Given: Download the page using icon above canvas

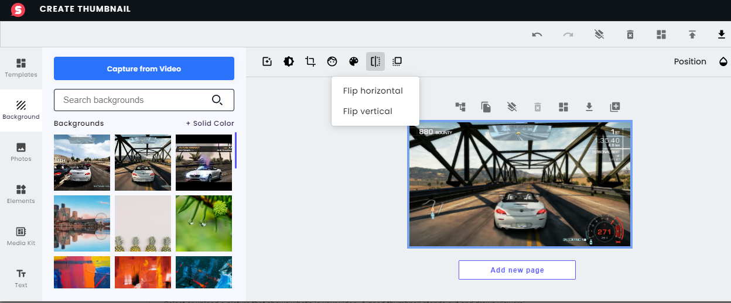Looking at the screenshot, I should point(589,106).
